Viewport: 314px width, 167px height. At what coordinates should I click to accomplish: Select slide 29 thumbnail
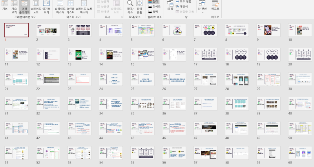coord(268,79)
